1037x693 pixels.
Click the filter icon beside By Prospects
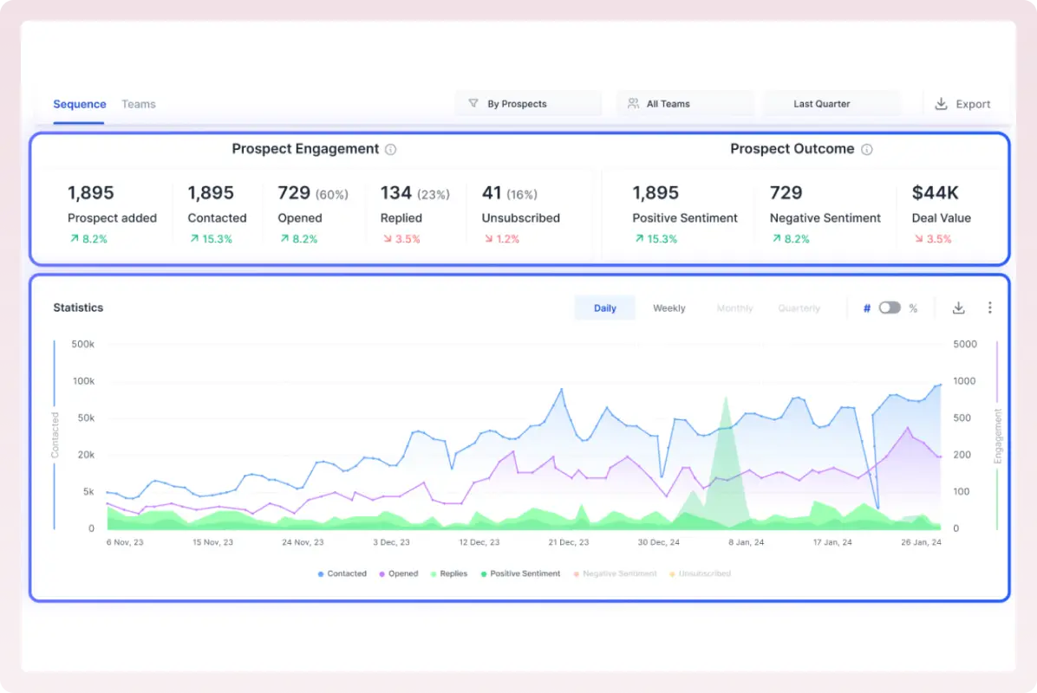click(x=473, y=103)
